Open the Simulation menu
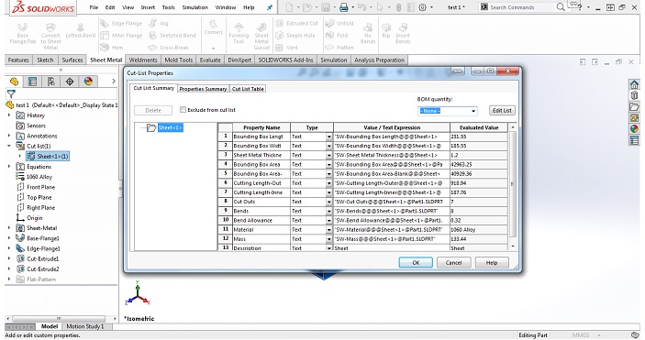645x340 pixels. 195,7
